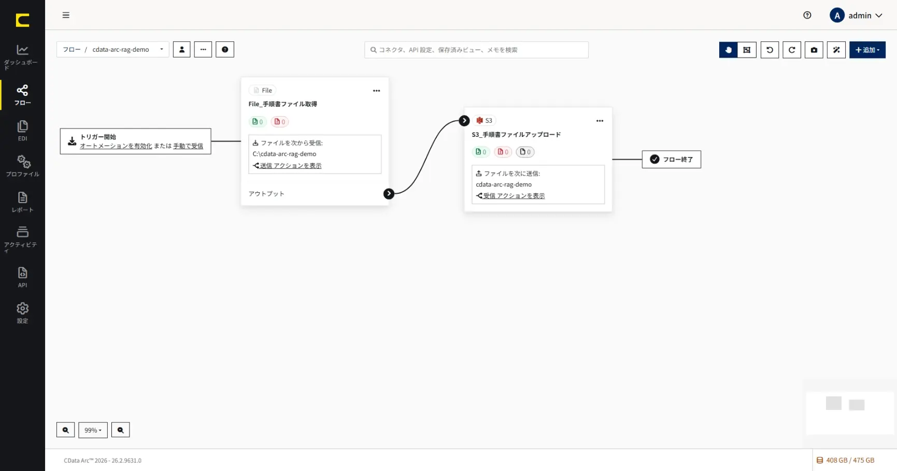Viewport: 897px width, 471px height.
Task: Open the Profile sidebar section
Action: pos(22,166)
